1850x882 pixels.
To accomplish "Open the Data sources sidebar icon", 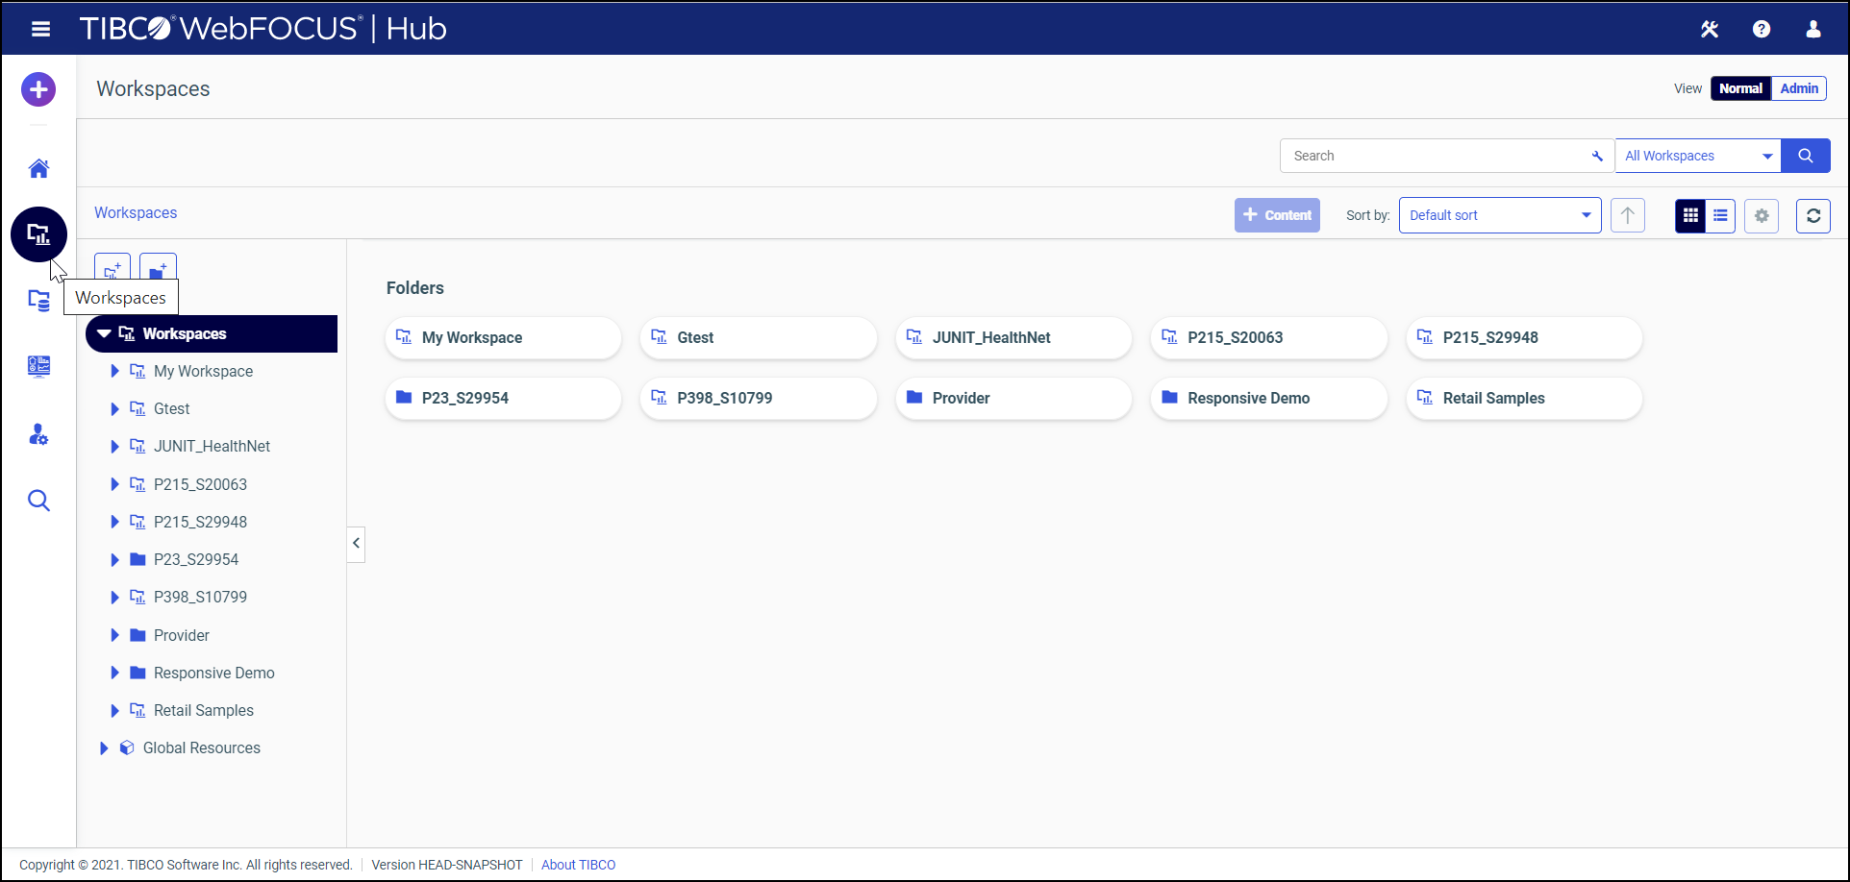I will tap(37, 301).
